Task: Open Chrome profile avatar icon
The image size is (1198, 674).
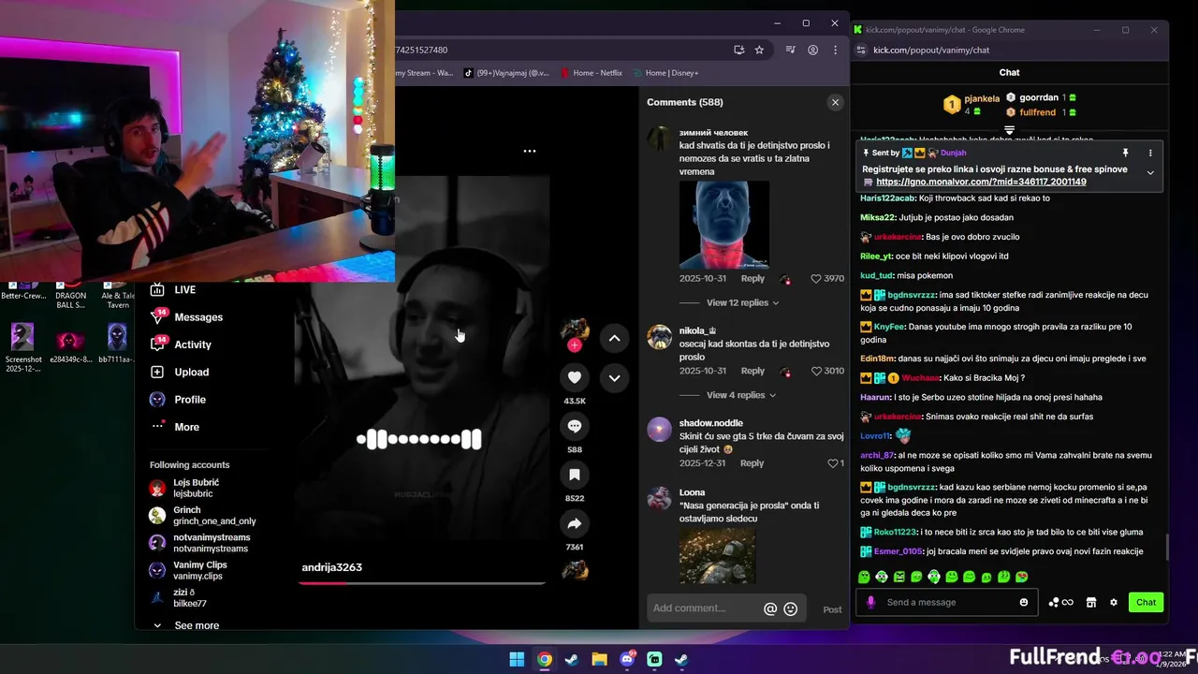Action: click(813, 50)
